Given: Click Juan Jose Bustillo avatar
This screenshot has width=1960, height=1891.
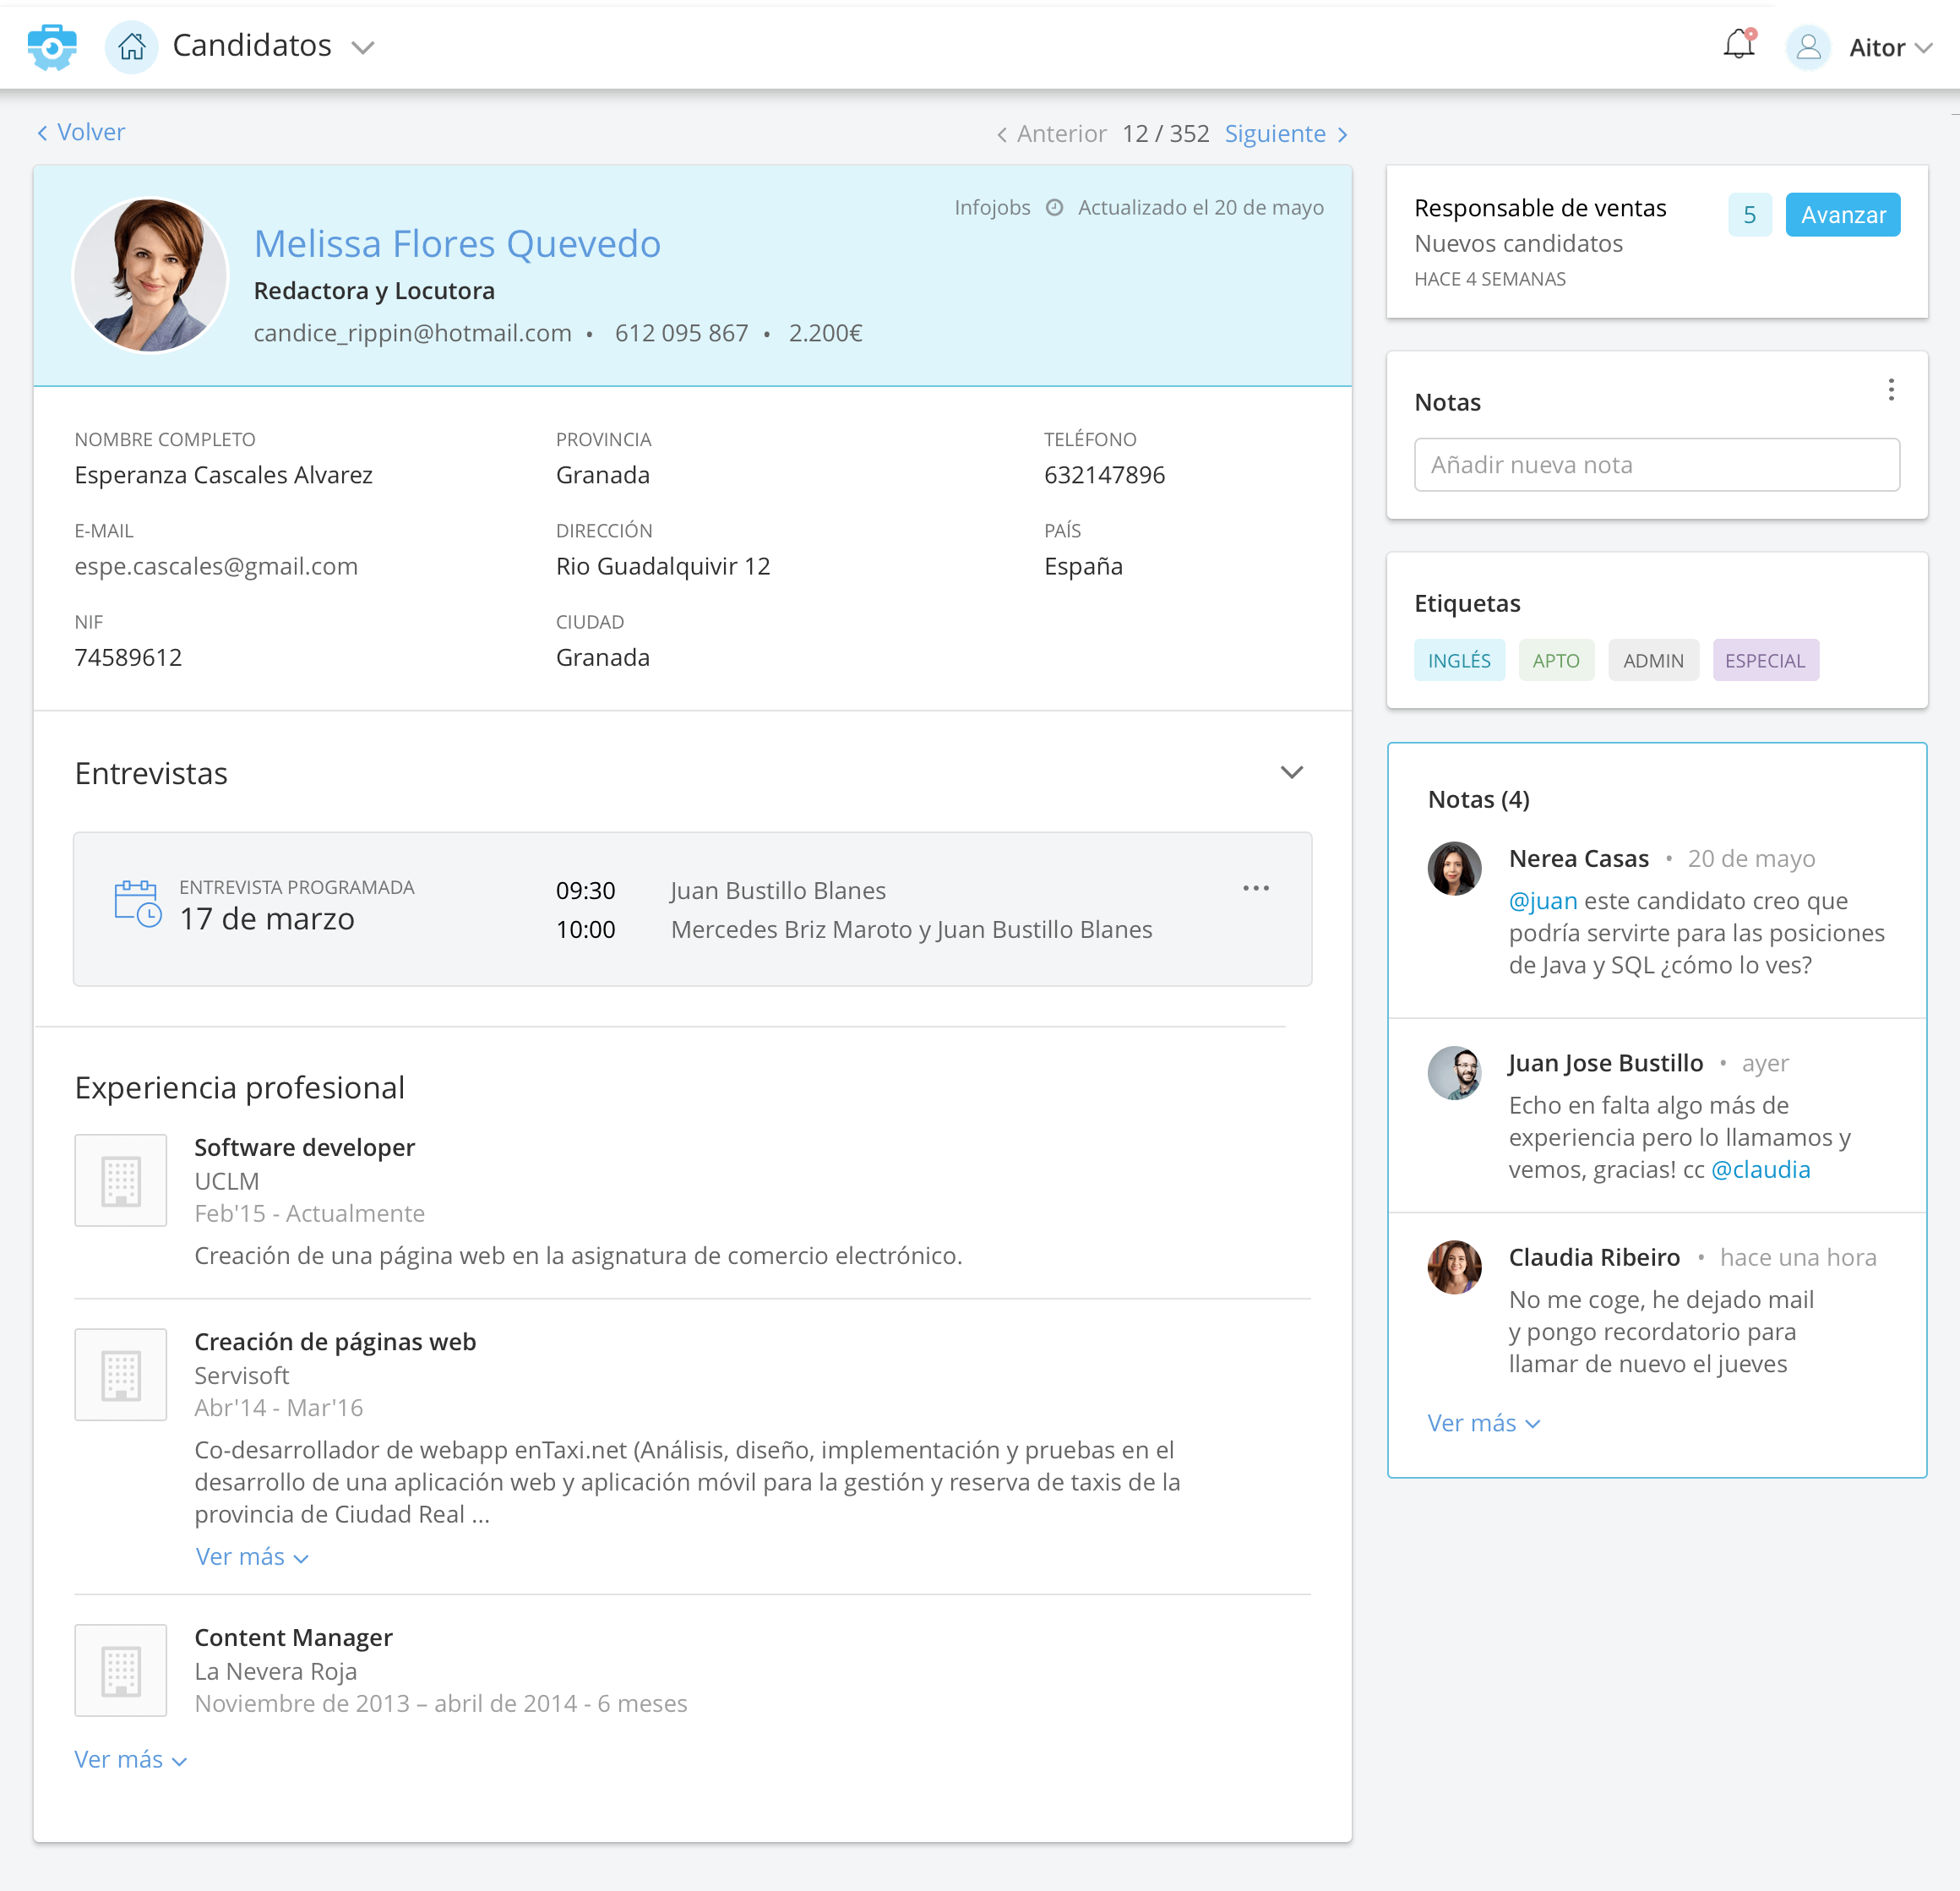Looking at the screenshot, I should point(1454,1073).
